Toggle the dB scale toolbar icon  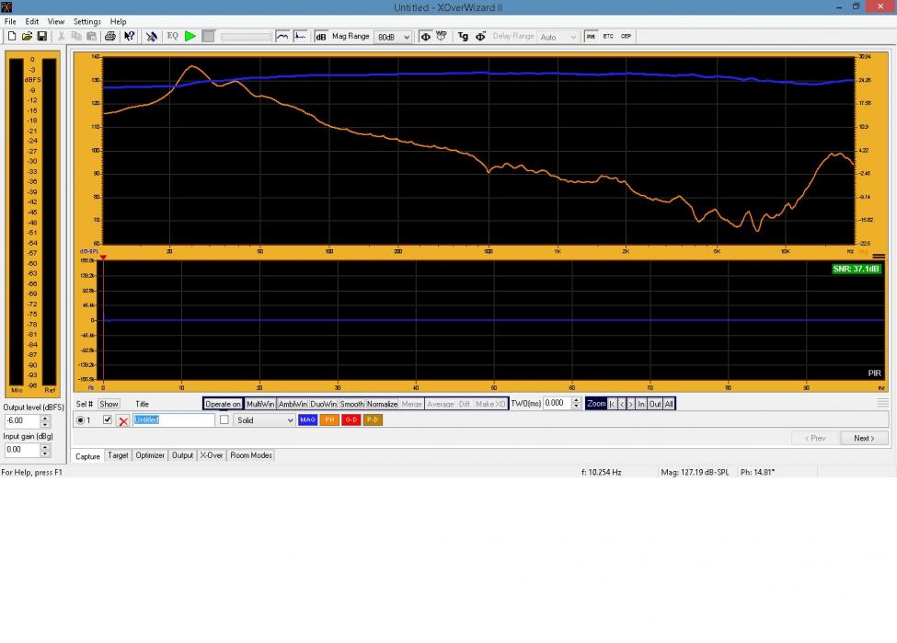(x=321, y=37)
